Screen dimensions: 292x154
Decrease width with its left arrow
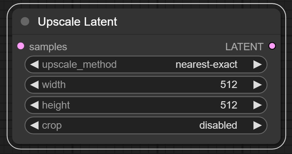coord(34,85)
